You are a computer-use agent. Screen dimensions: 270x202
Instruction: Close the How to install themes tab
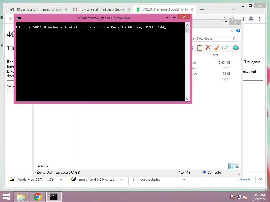point(129,9)
